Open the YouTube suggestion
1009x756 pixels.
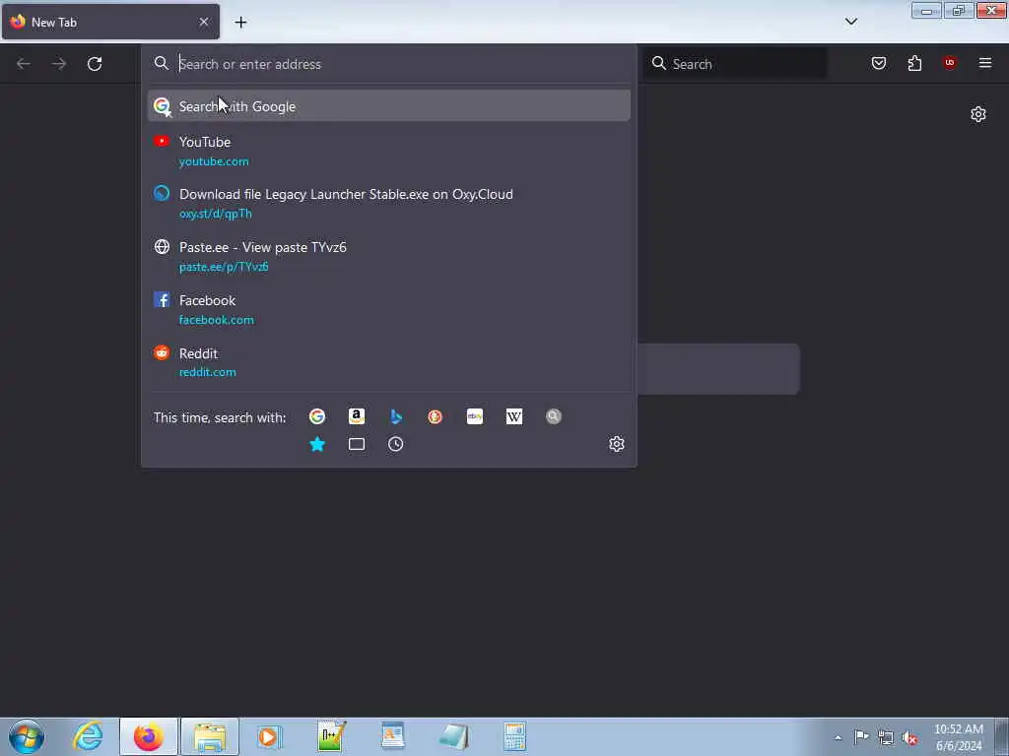(x=389, y=151)
